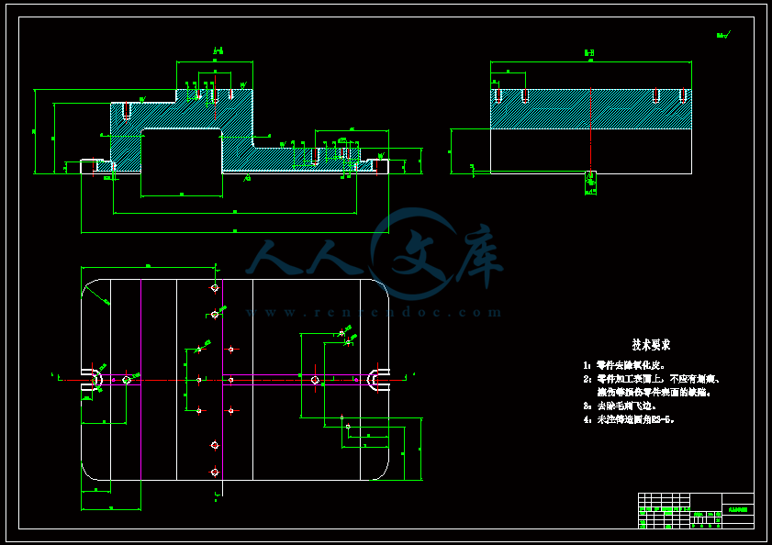Screen dimensions: 772x545
Task: Click the green part name in the title block
Action: [x=737, y=509]
